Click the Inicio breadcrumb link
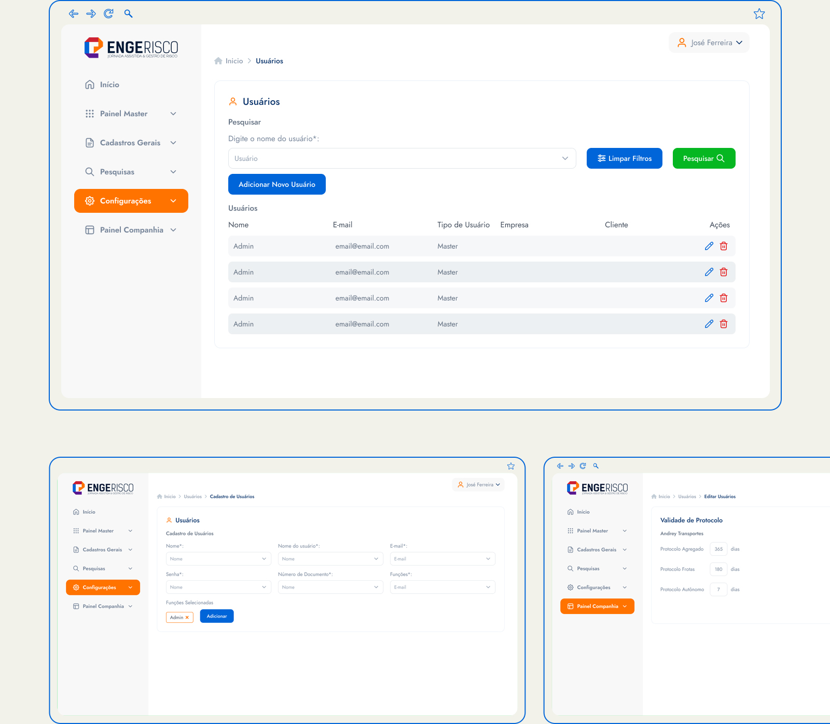The image size is (830, 724). (234, 61)
